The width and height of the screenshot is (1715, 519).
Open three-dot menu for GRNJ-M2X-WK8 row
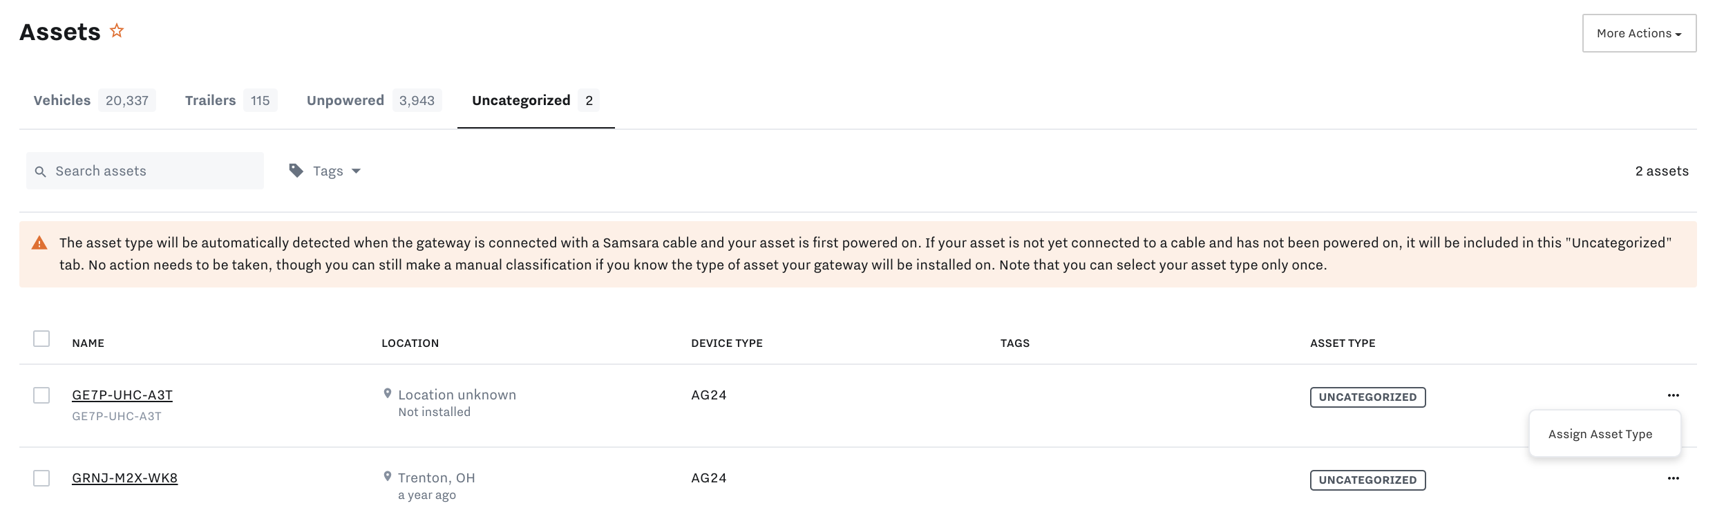pyautogui.click(x=1673, y=478)
